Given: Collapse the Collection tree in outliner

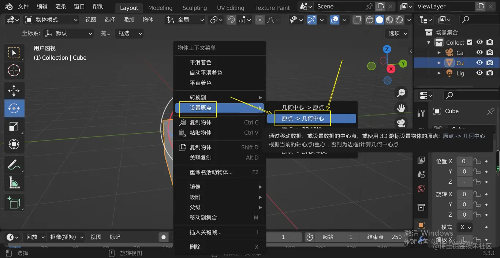Looking at the screenshot, I should click(429, 42).
